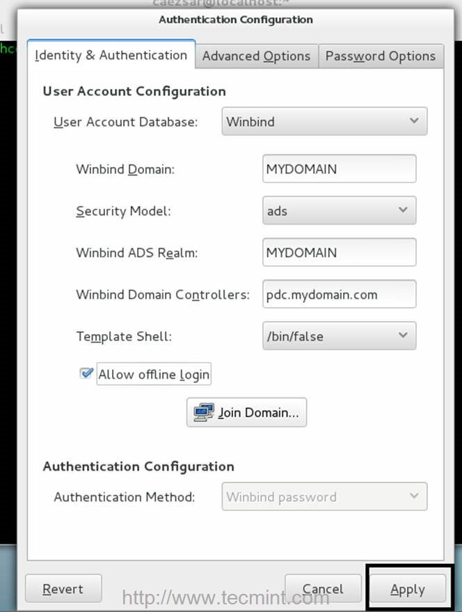Open the Security Model combo box
The width and height of the screenshot is (462, 612).
tap(339, 210)
